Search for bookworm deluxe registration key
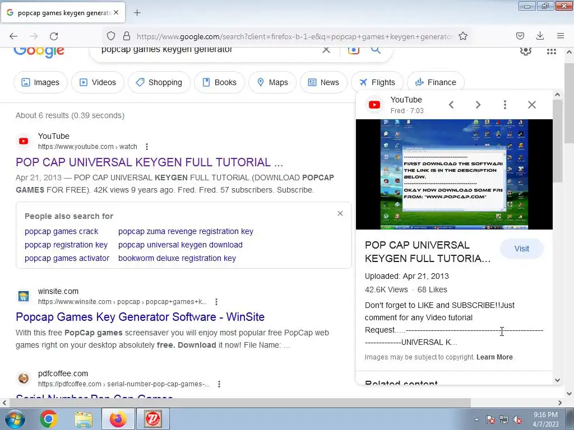This screenshot has height=430, width=574. tap(177, 258)
